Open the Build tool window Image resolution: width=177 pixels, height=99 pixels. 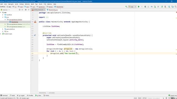point(12,95)
